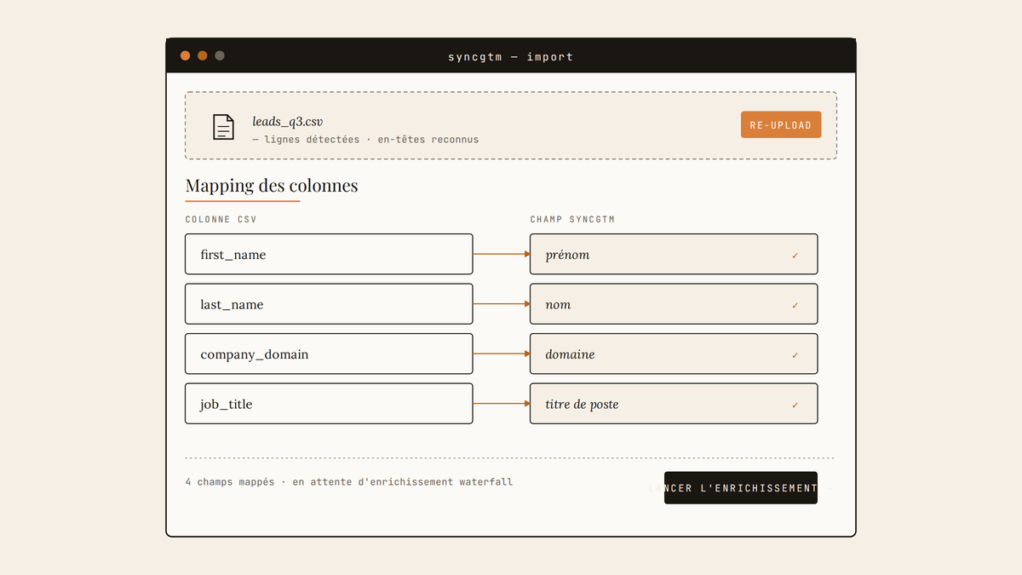Click the checkmark in the domaine row
The height and width of the screenshot is (575, 1022).
point(795,354)
